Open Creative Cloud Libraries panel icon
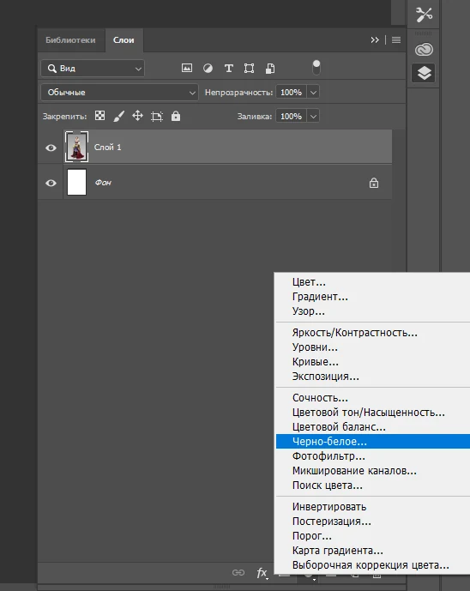Viewport: 470px width, 591px height. (424, 50)
